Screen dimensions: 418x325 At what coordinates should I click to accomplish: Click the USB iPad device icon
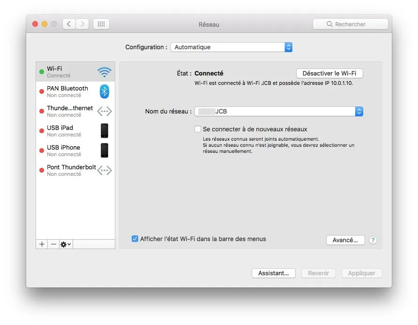point(104,130)
